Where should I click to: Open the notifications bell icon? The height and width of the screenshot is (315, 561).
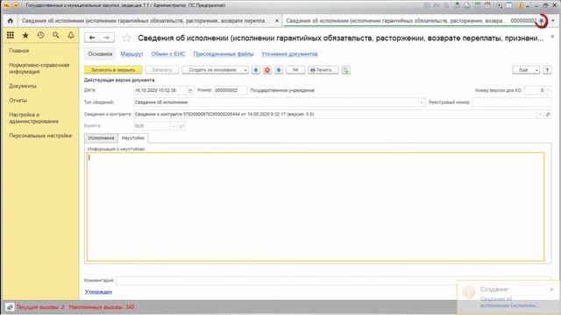[71, 35]
